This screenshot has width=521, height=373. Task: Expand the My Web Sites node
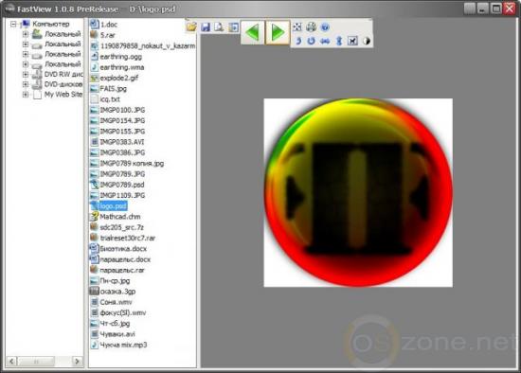(x=26, y=95)
